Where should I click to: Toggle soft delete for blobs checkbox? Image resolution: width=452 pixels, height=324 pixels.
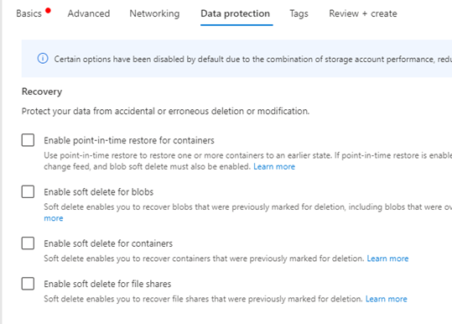[x=28, y=191]
